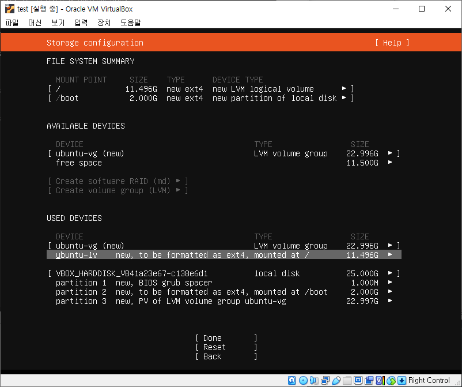The height and width of the screenshot is (387, 462).
Task: Expand the / mount point row arrow
Action: point(344,88)
